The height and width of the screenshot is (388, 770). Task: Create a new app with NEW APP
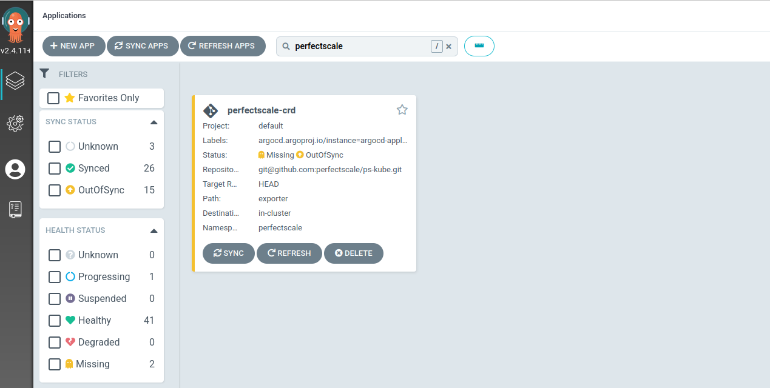73,45
